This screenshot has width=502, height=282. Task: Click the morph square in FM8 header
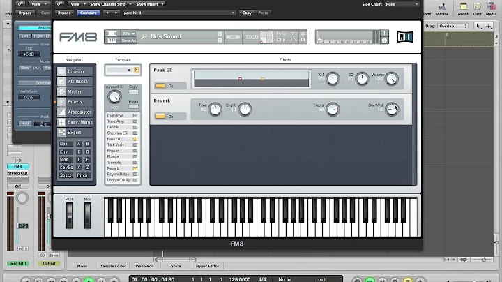pos(266,37)
